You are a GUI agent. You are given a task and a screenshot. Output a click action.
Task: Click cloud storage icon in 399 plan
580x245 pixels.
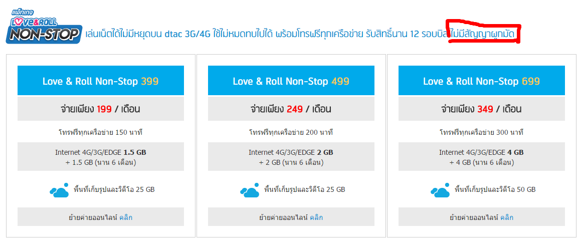(60, 190)
